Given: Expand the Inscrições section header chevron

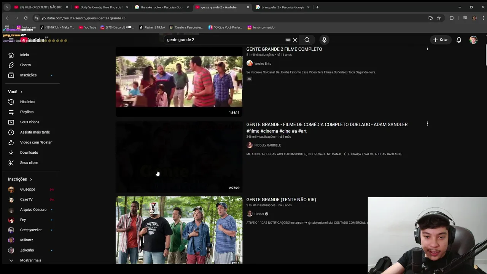Looking at the screenshot, I should click(x=31, y=179).
